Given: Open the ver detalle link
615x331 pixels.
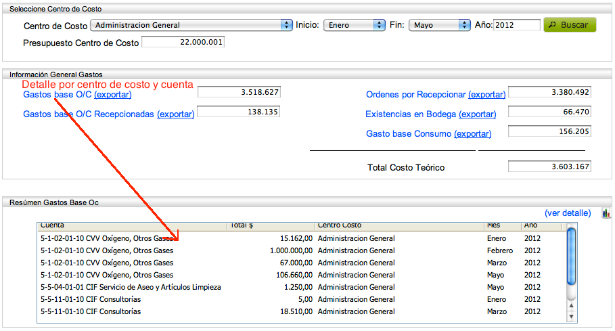Looking at the screenshot, I should click(x=568, y=213).
